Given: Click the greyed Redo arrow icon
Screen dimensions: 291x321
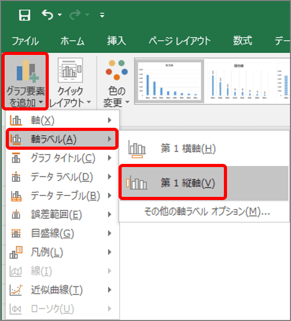Looking at the screenshot, I should tap(75, 15).
